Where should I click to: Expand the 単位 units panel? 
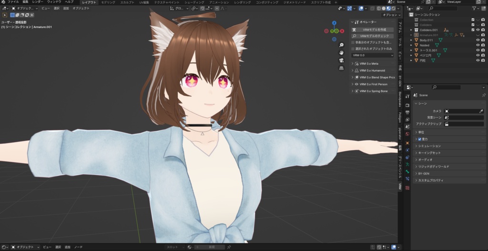(449, 132)
